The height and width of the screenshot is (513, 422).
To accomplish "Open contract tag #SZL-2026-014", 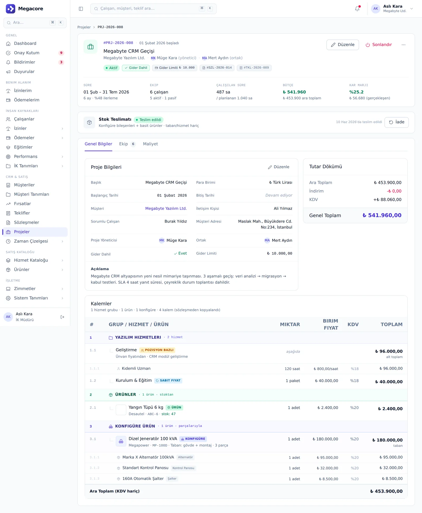I will tap(217, 68).
